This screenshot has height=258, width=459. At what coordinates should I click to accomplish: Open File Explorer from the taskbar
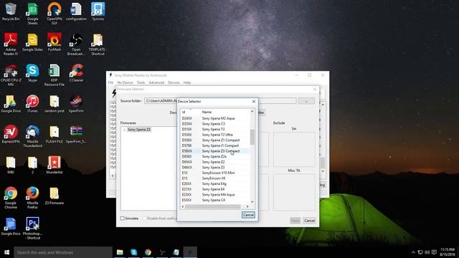120,252
